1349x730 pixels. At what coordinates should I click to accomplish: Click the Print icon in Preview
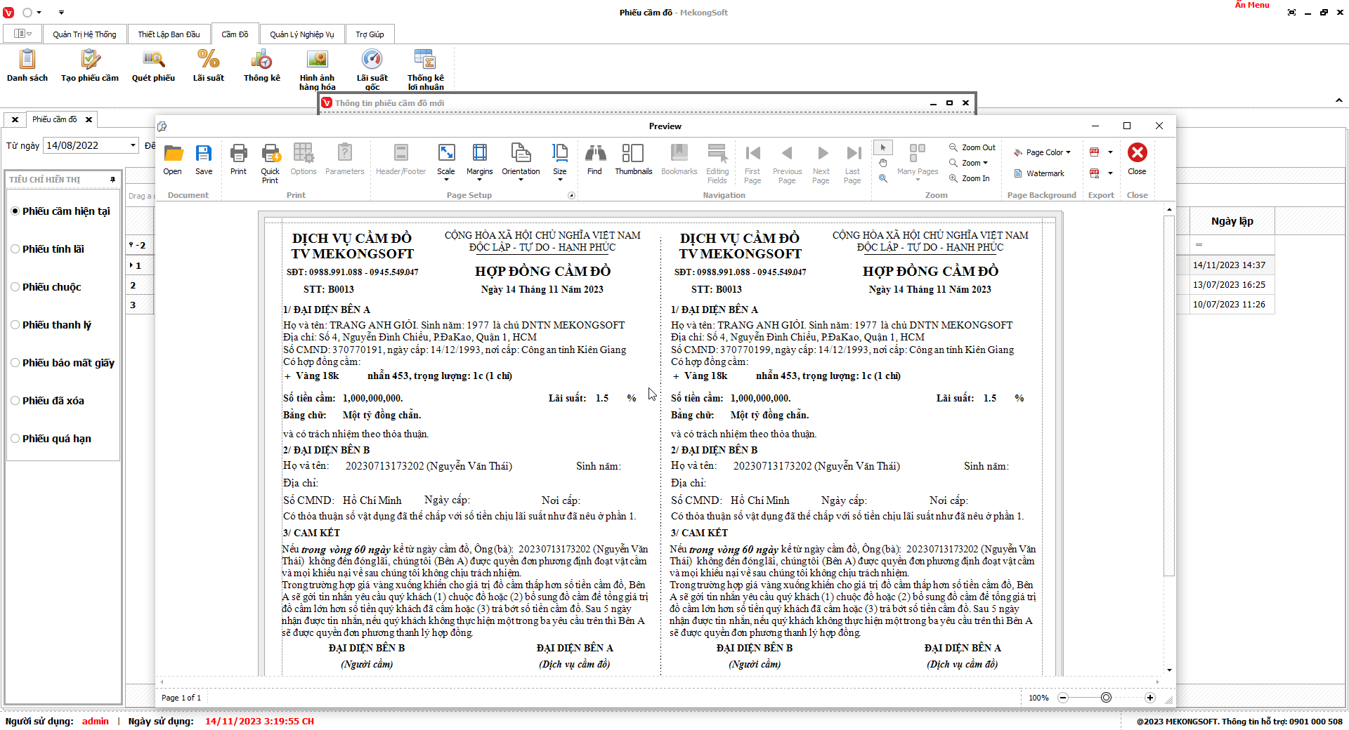pyautogui.click(x=239, y=159)
